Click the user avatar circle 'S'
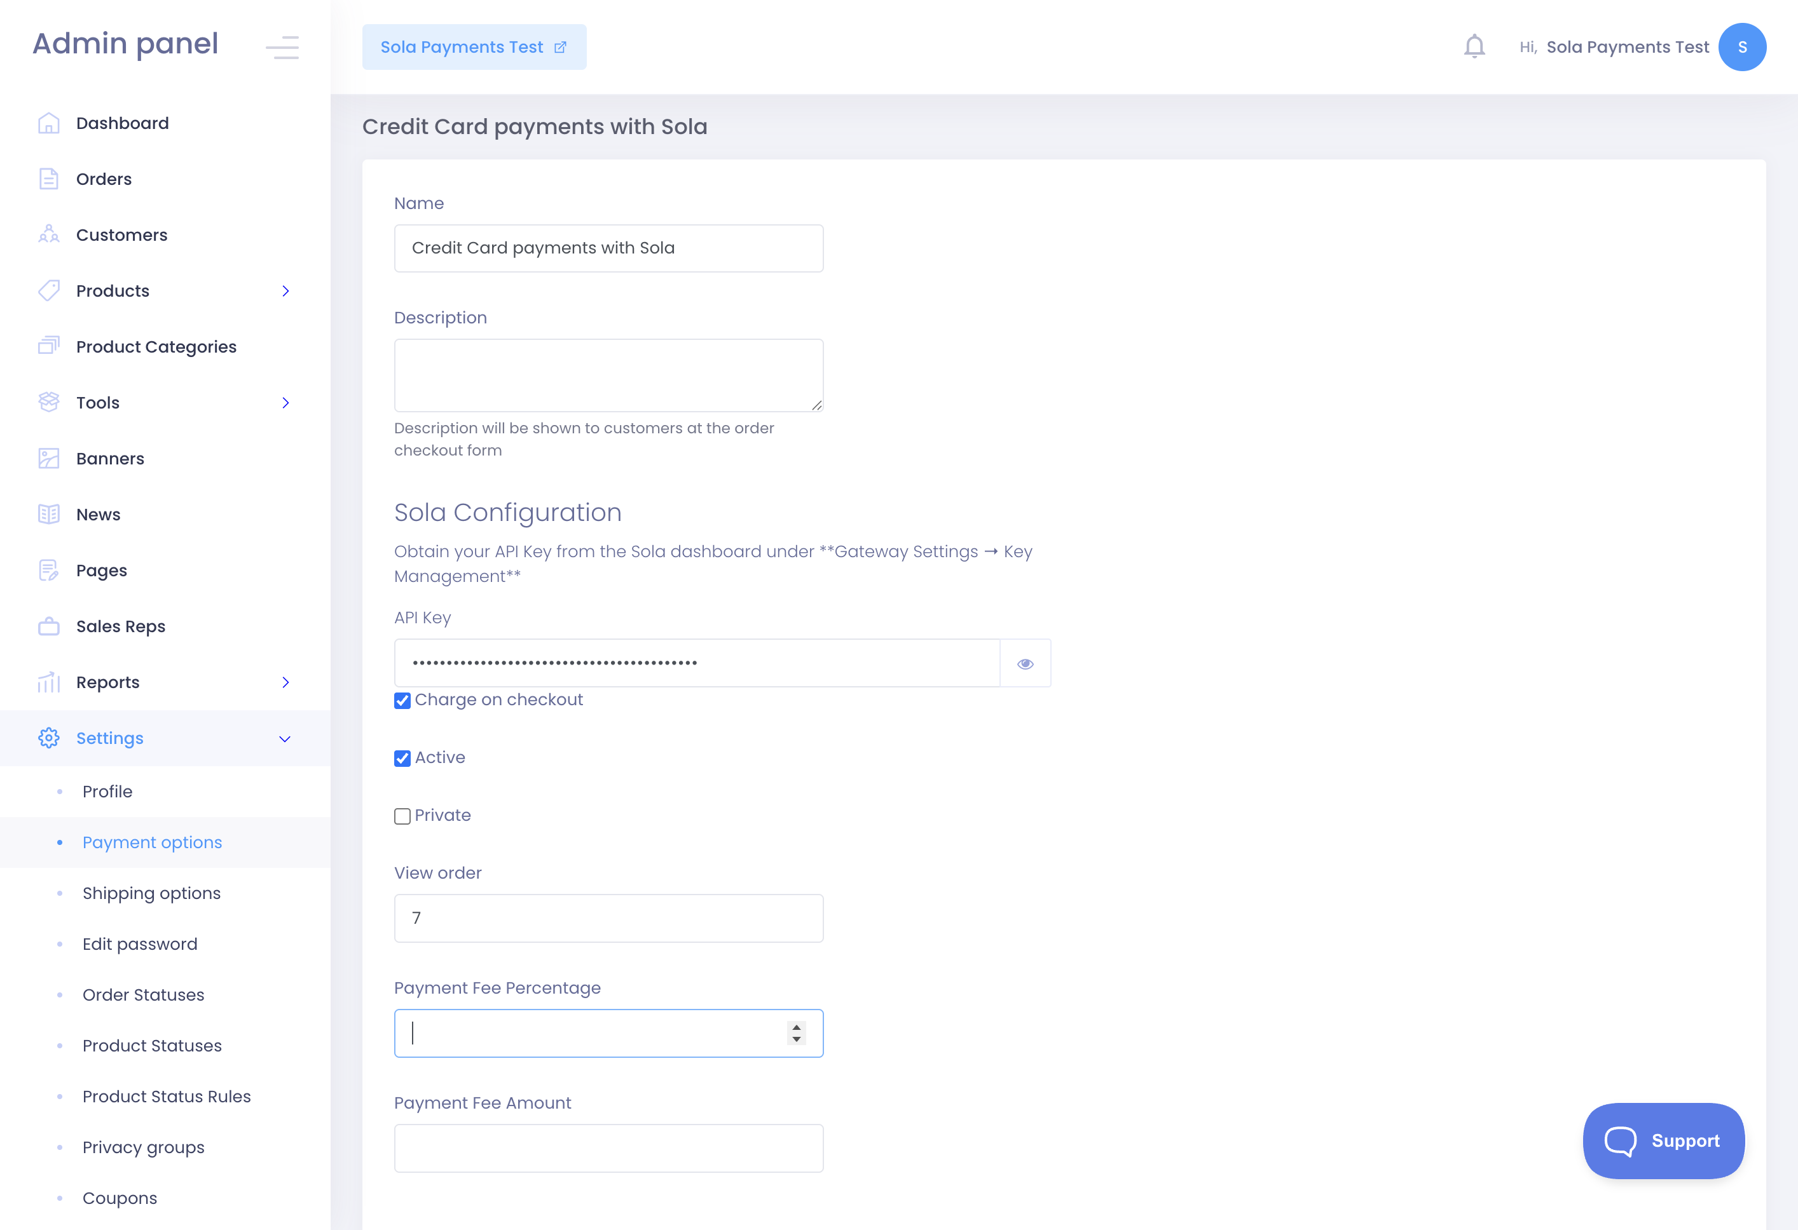Viewport: 1798px width, 1230px height. 1742,47
